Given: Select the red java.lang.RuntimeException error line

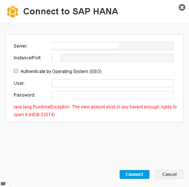Looking at the screenshot, I should click(x=95, y=107).
